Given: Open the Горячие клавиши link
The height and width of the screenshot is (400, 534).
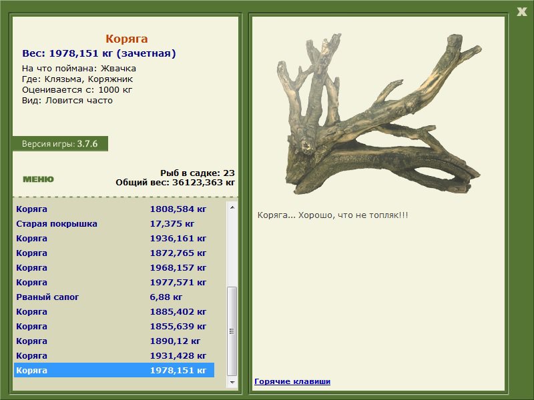Looking at the screenshot, I should [292, 381].
